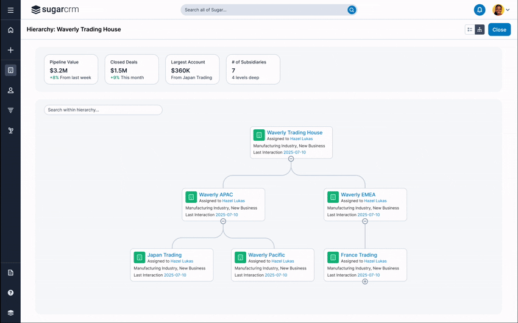
Task: Select the # of Subsidiaries card
Action: tap(253, 69)
